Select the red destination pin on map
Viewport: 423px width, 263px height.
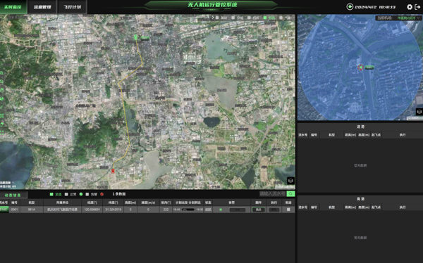click(113, 171)
